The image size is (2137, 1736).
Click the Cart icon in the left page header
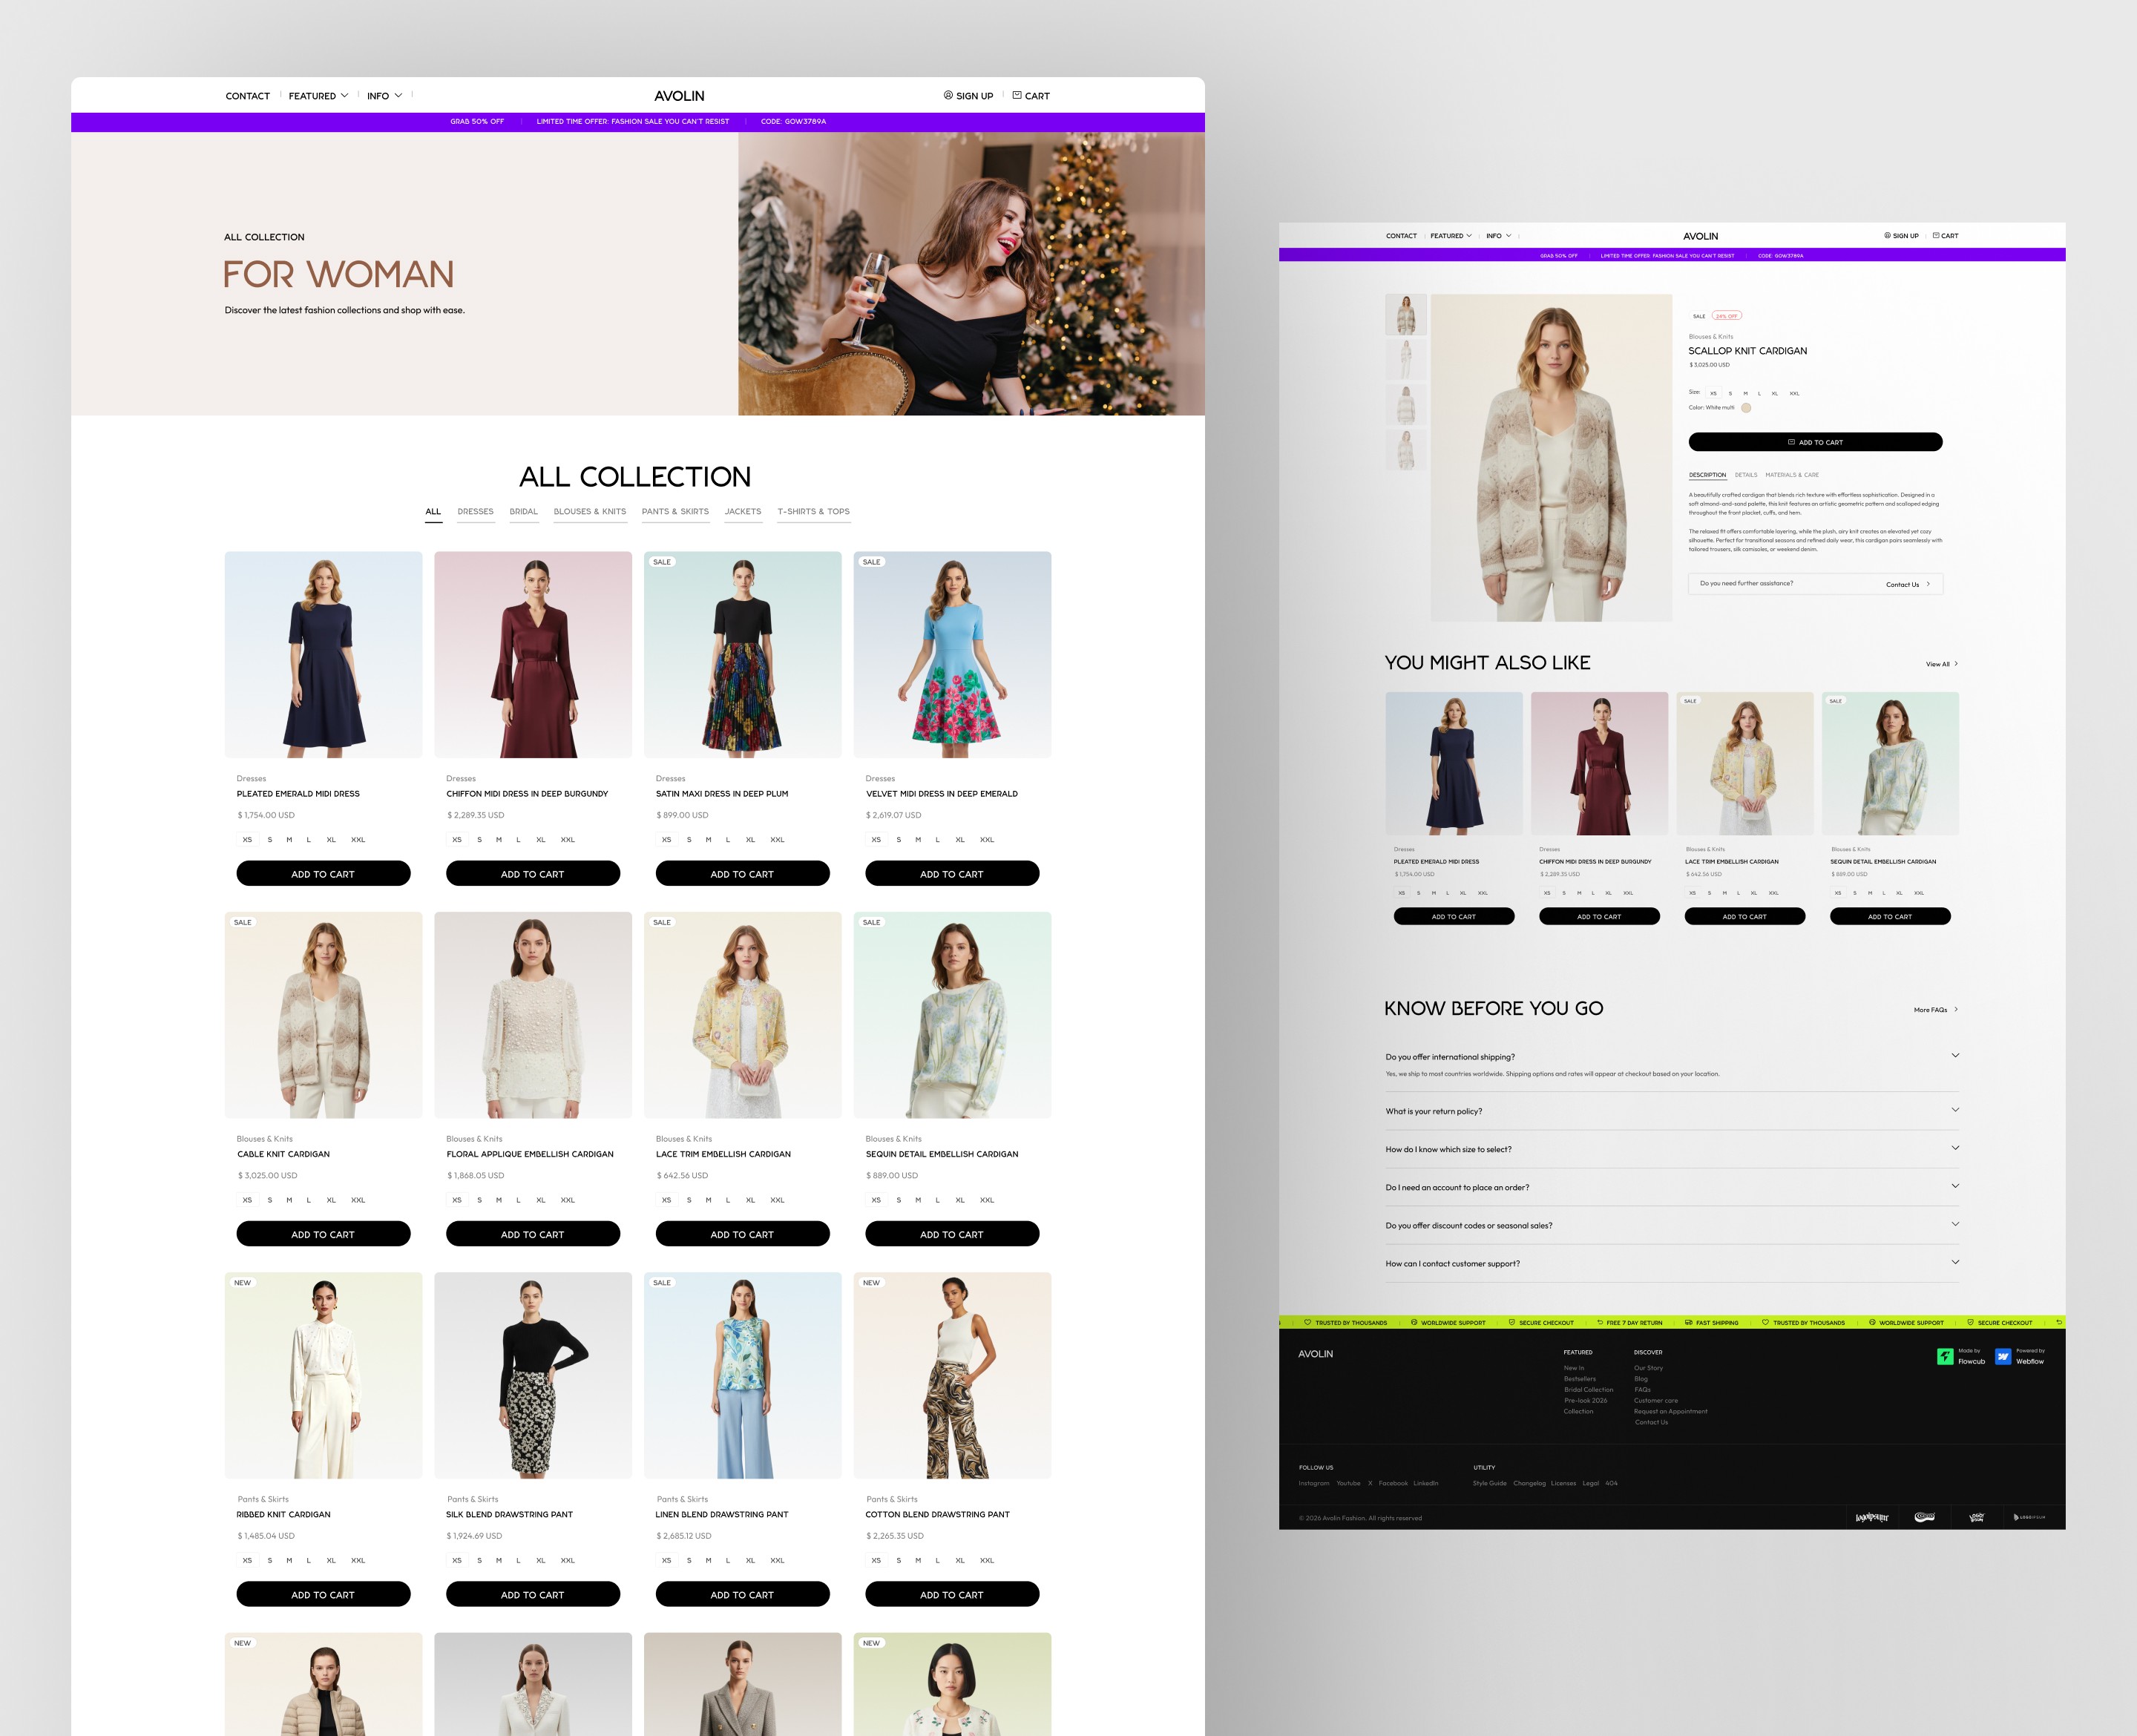[x=1016, y=96]
